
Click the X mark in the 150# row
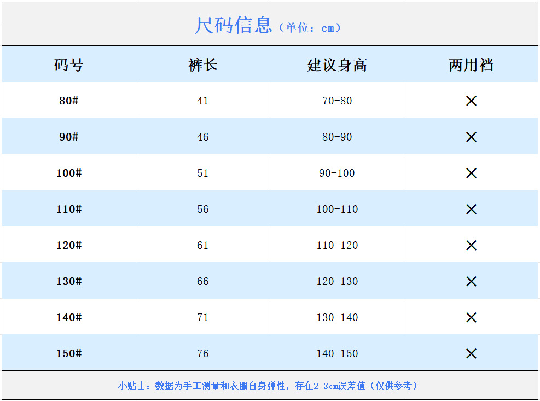pyautogui.click(x=471, y=353)
